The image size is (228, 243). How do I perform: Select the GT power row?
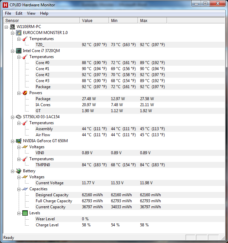tap(130, 111)
